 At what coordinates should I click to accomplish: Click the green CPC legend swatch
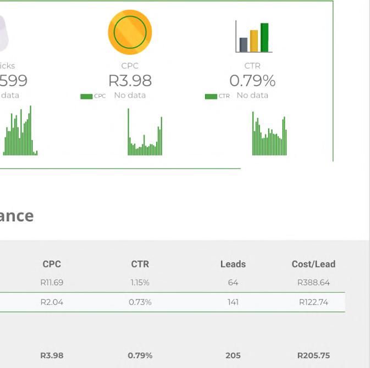(86, 97)
